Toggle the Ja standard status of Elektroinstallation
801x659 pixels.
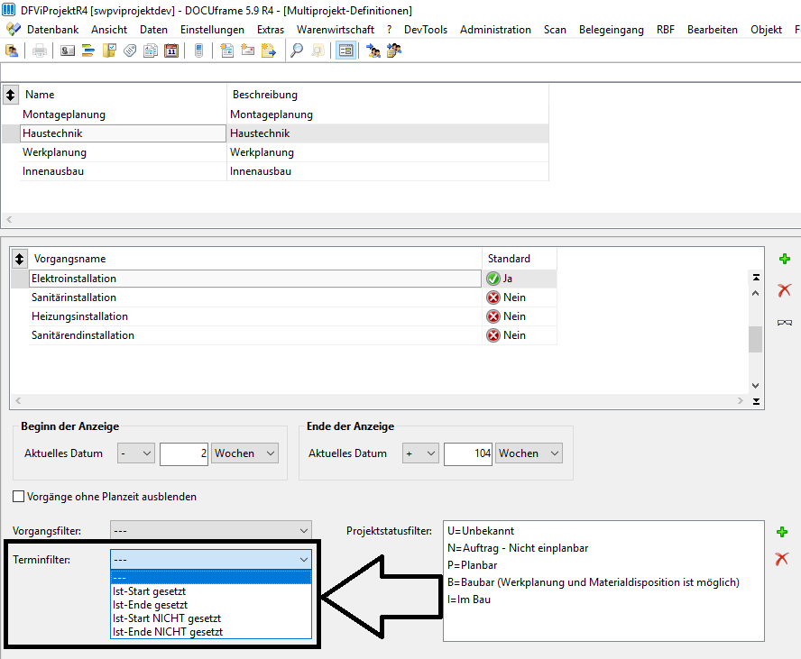point(493,279)
